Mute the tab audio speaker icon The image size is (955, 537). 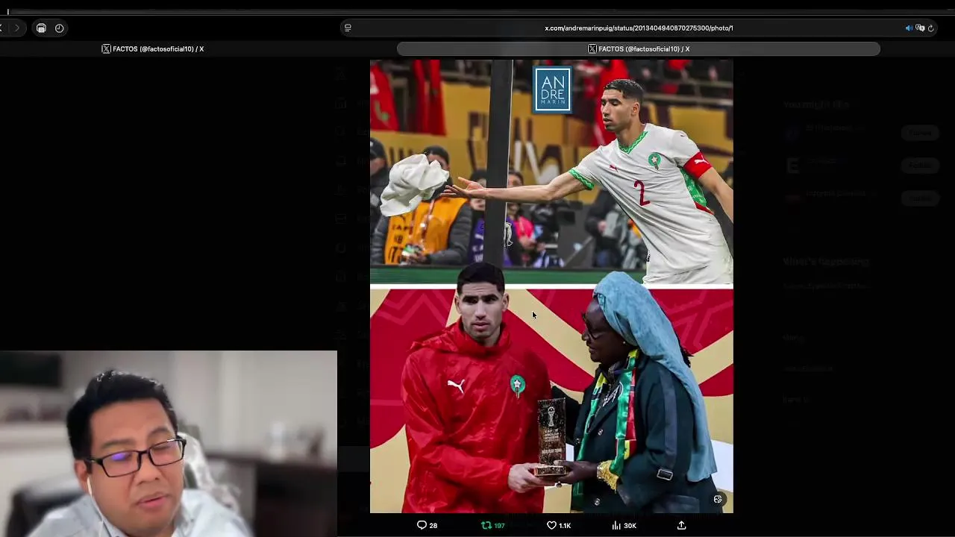point(909,28)
